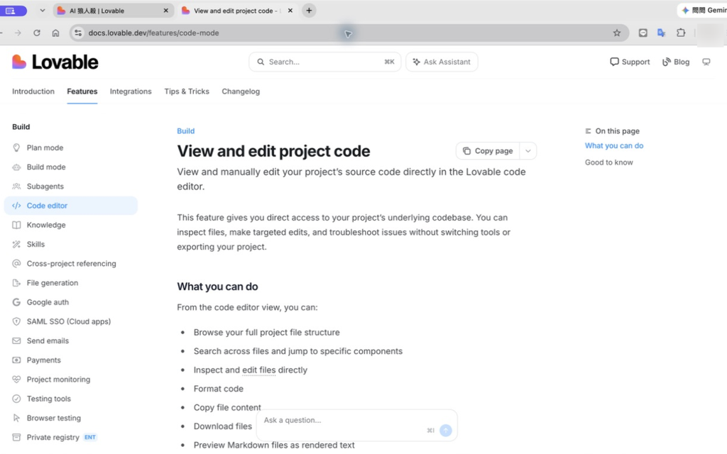Open the Changelog tab
Viewport: 727px width, 454px height.
tap(241, 92)
